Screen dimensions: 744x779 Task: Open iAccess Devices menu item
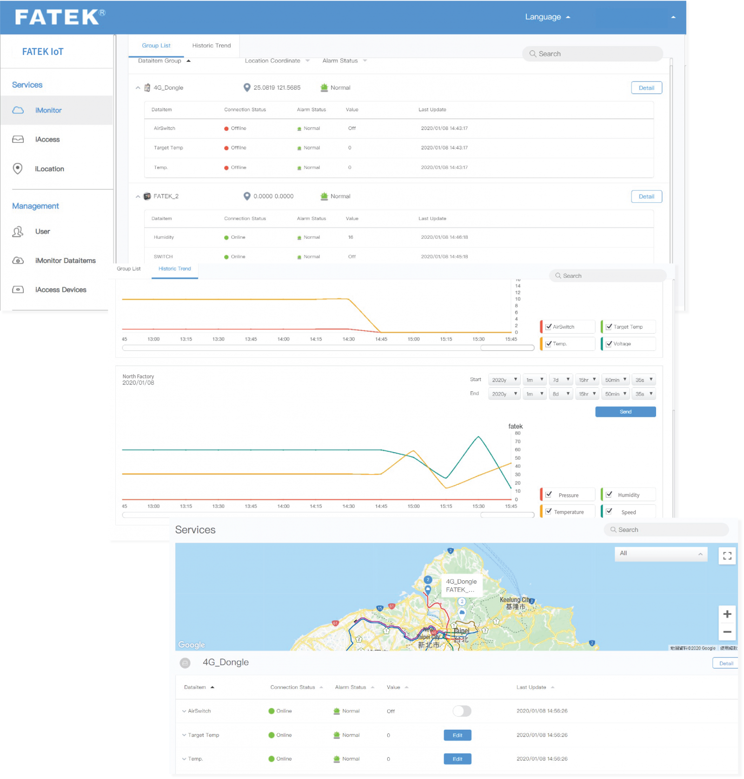pyautogui.click(x=61, y=290)
